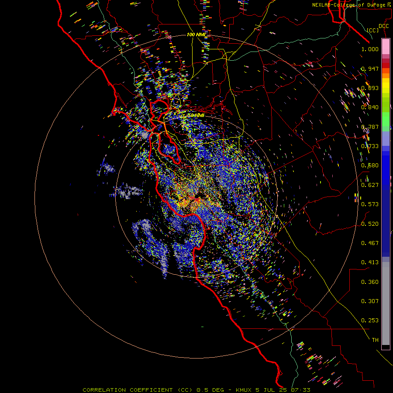Click the 0.573 scale value
The width and height of the screenshot is (393, 393).
click(x=370, y=204)
